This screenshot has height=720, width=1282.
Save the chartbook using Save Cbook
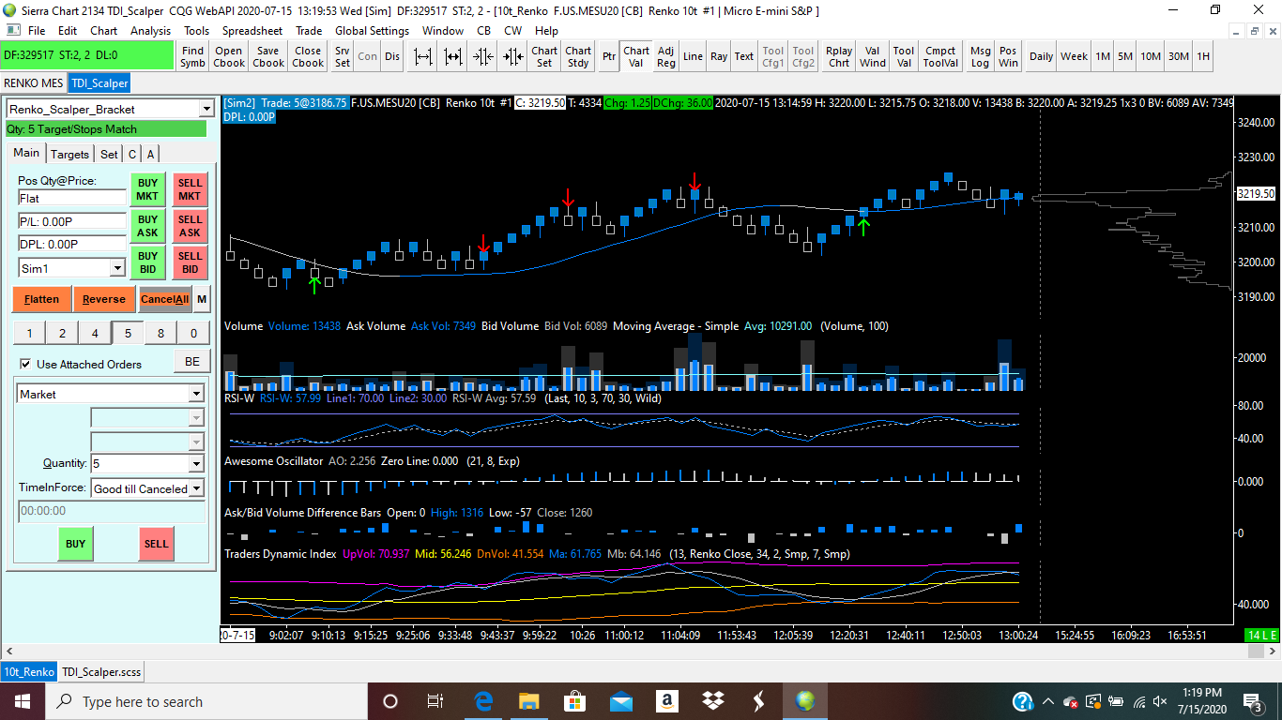click(268, 56)
